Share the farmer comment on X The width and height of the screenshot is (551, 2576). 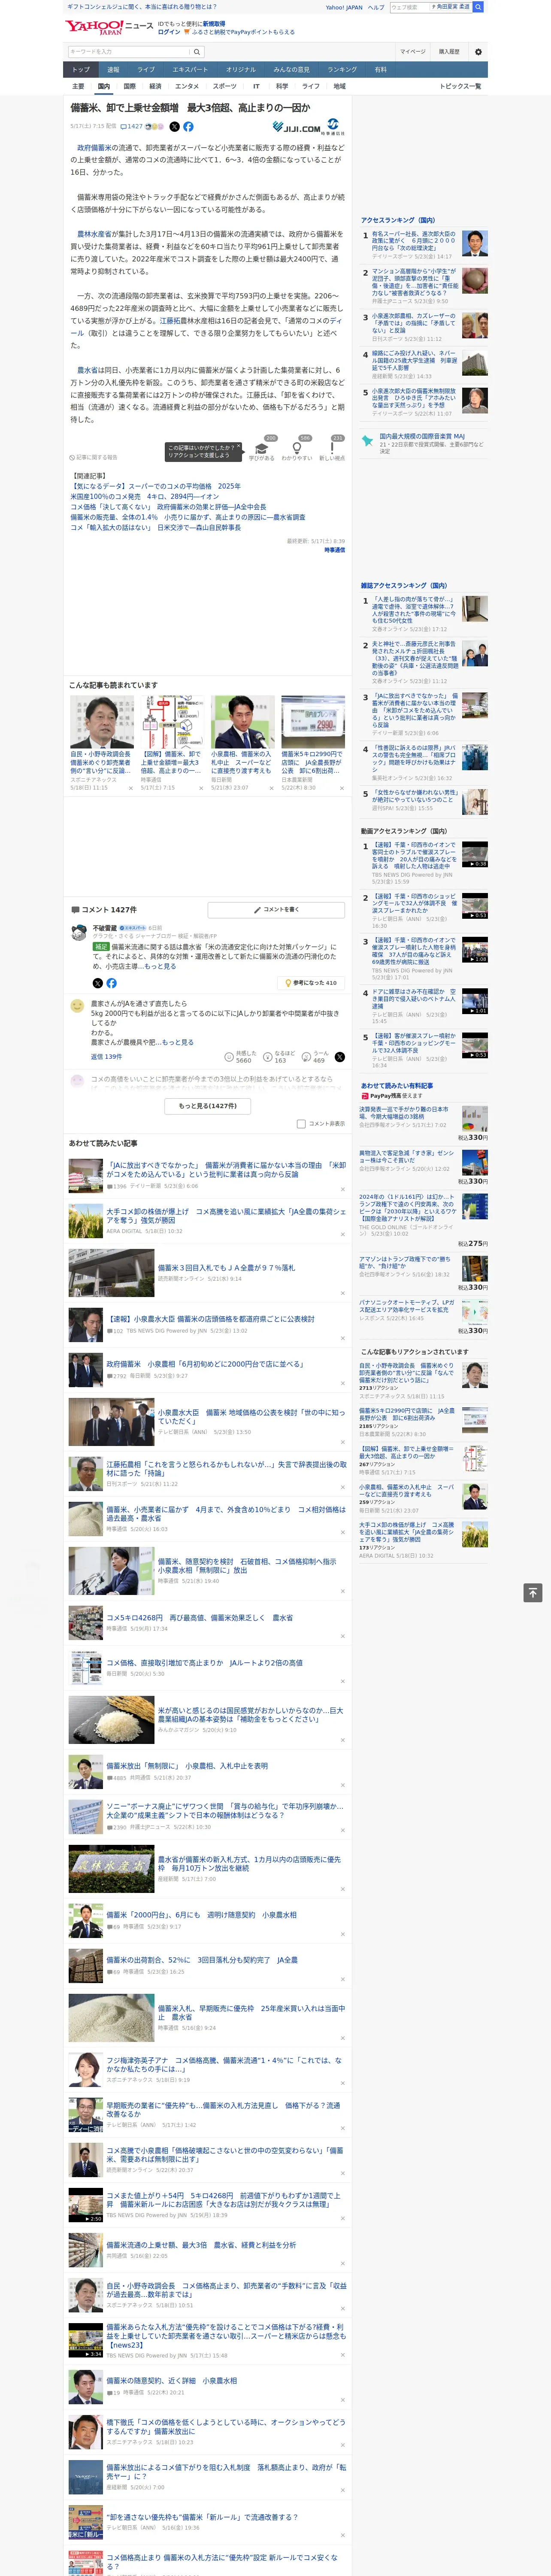pyautogui.click(x=340, y=1057)
